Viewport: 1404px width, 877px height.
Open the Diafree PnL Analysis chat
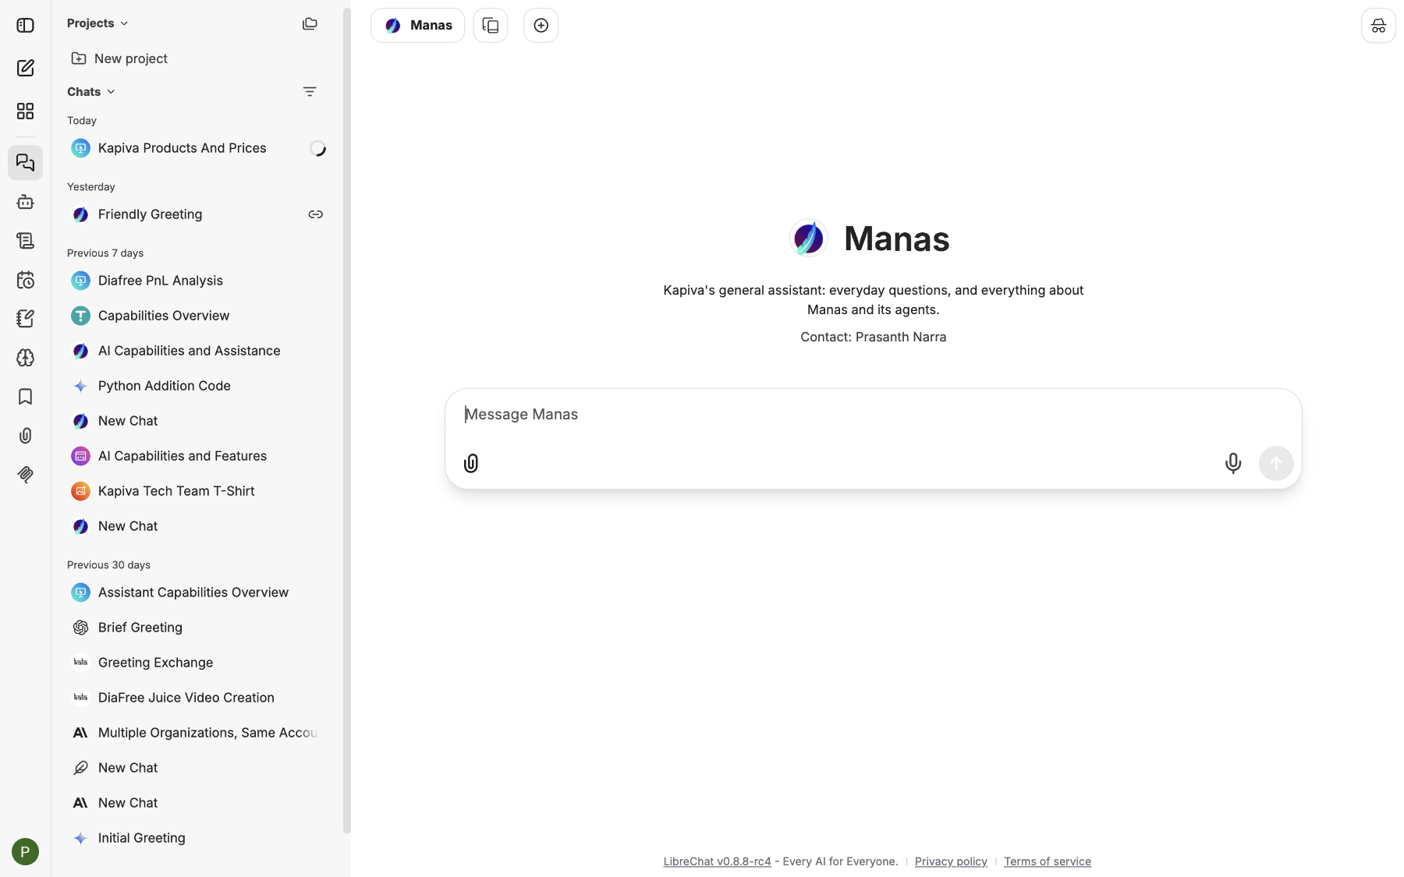click(198, 281)
